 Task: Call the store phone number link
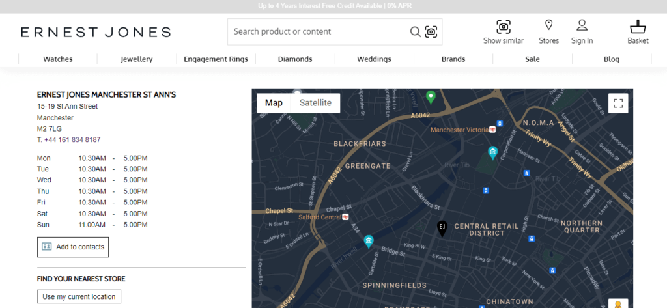72,139
